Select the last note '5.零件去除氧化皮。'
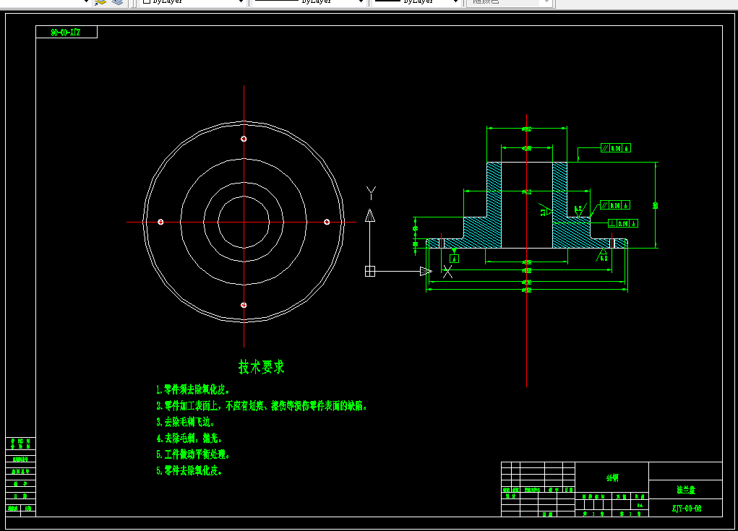 189,470
